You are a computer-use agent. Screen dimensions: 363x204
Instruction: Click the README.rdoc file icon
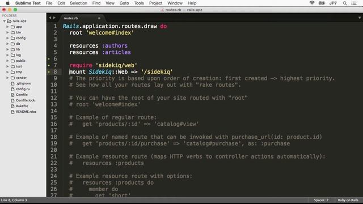pos(12,112)
